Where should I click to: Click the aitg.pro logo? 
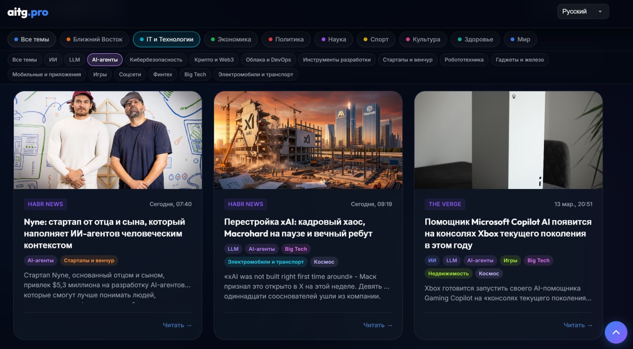pos(27,12)
